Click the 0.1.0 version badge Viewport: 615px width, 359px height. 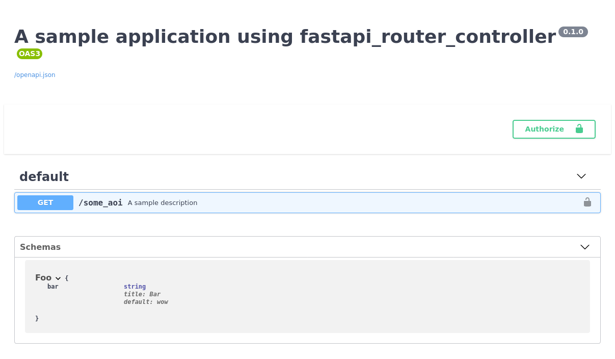pos(573,32)
